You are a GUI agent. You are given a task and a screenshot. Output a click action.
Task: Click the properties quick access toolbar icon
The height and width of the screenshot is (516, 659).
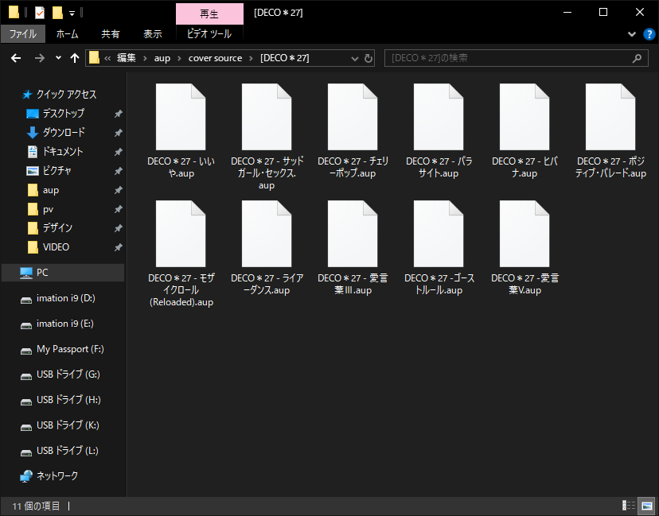[40, 13]
